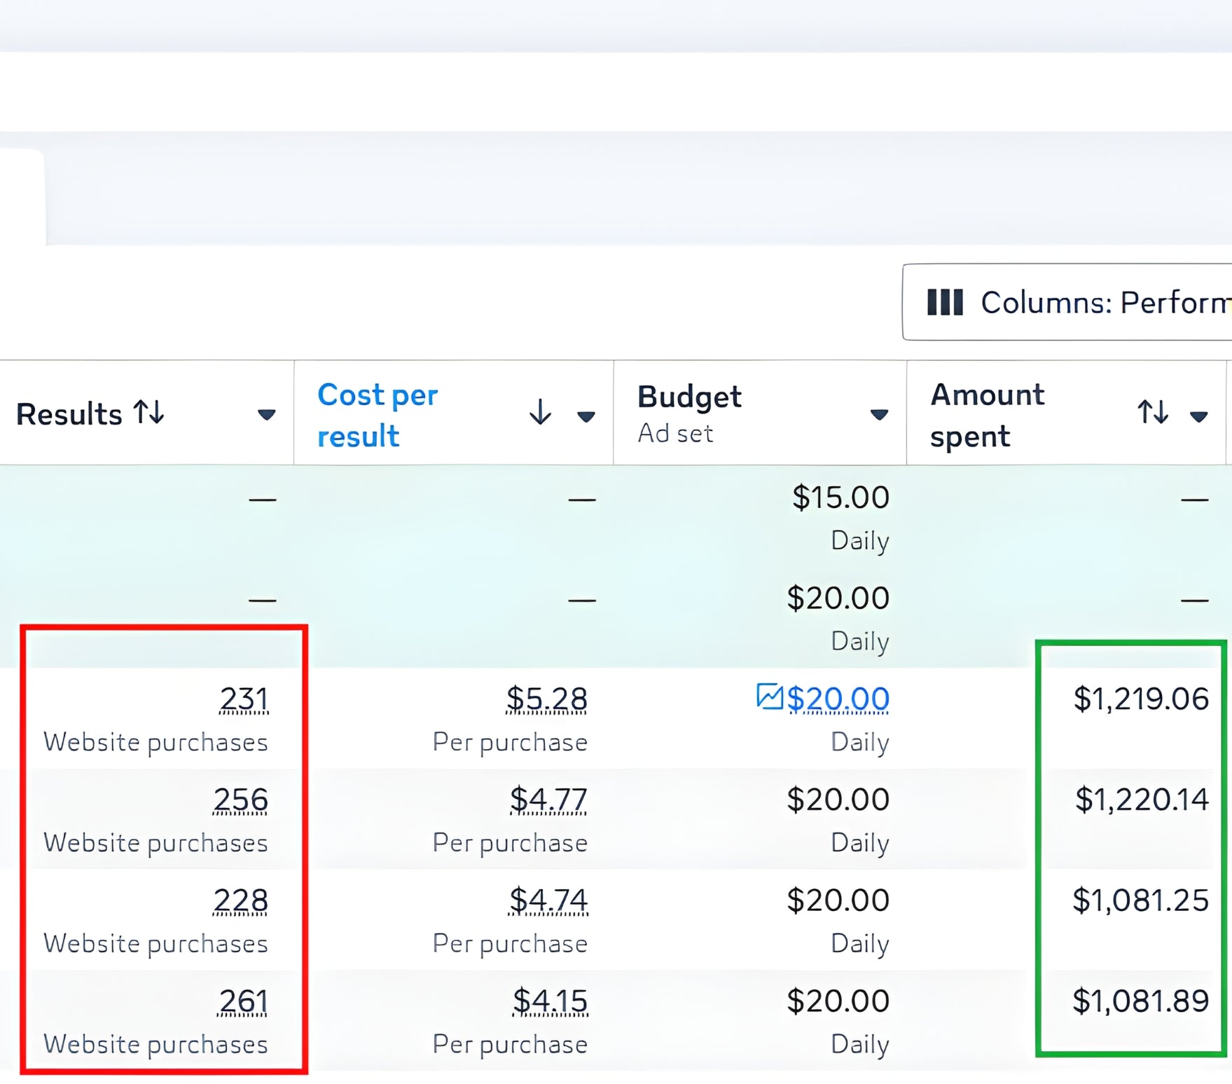Open the Cost per result dropdown caret
This screenshot has width=1232, height=1084.
(586, 417)
